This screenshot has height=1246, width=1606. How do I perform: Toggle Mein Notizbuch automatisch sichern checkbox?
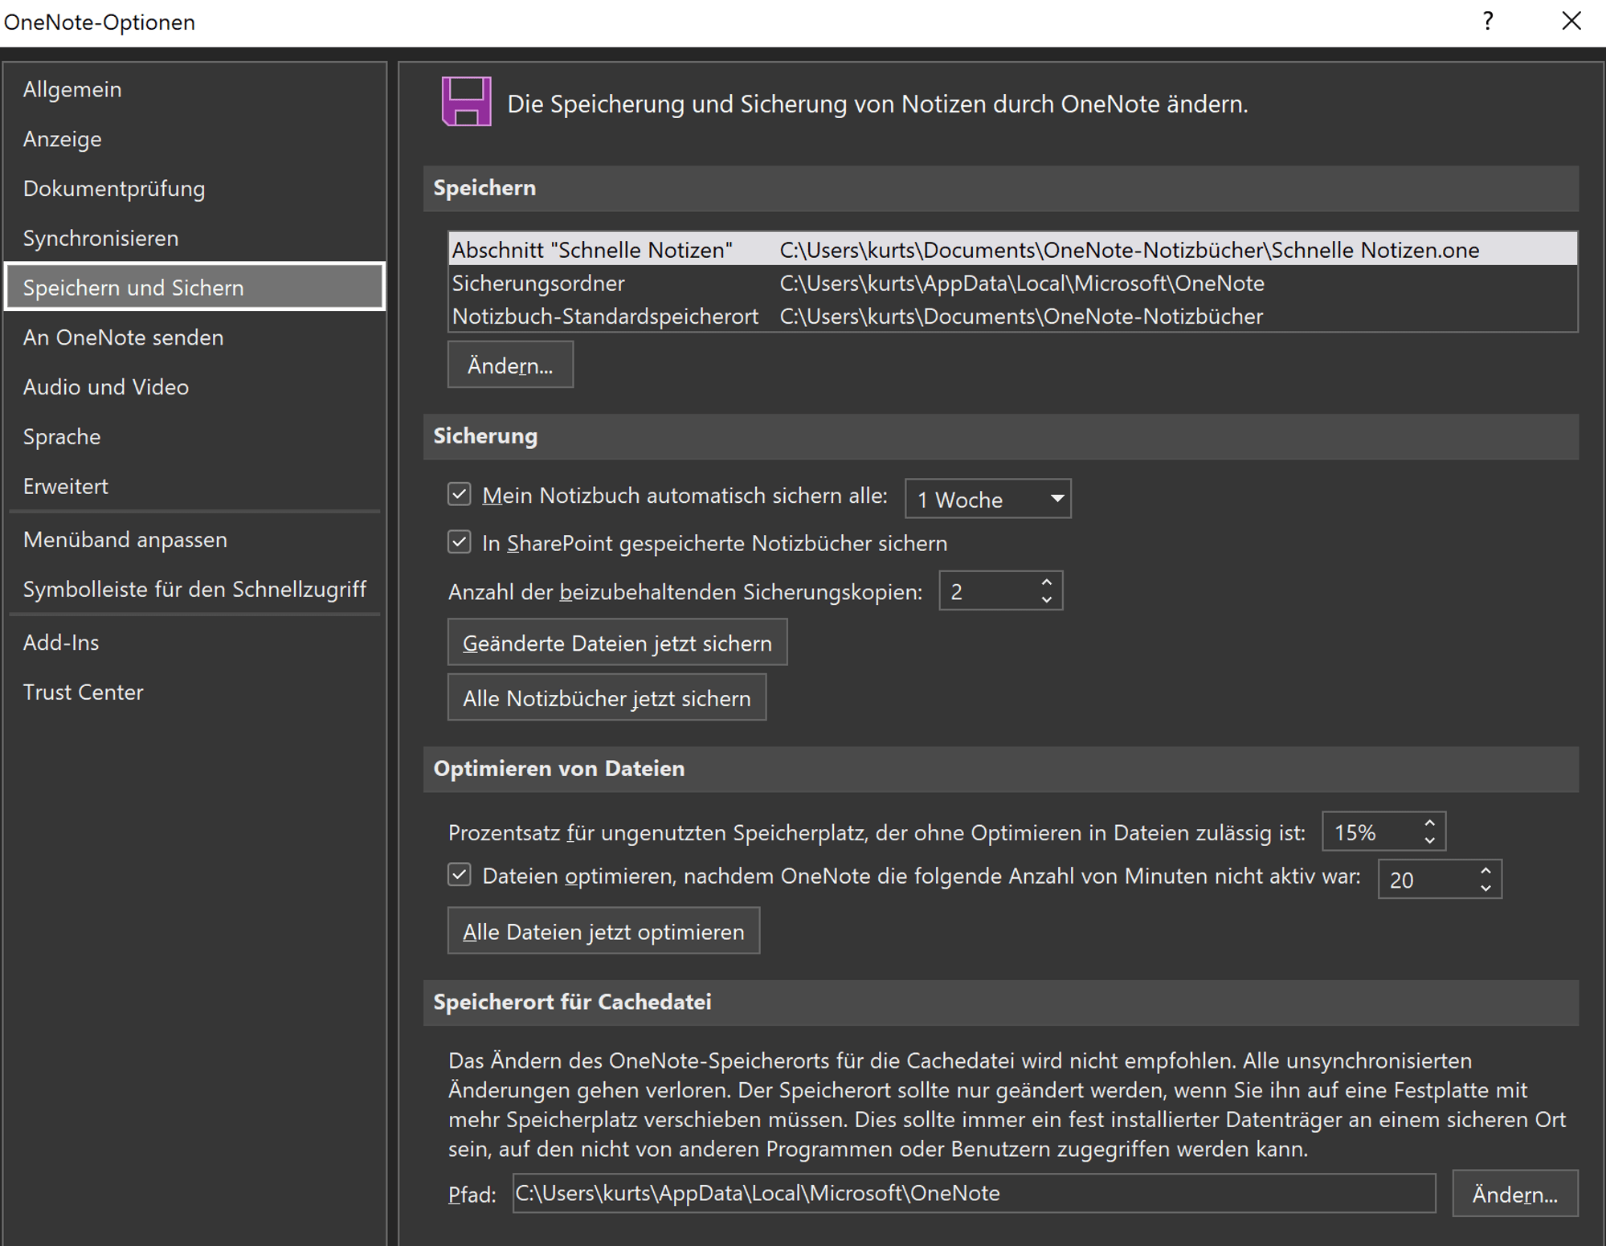click(x=460, y=494)
